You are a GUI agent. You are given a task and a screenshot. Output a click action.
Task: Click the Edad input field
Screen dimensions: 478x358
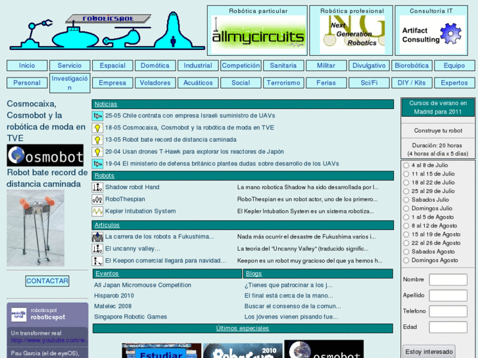[448, 327]
